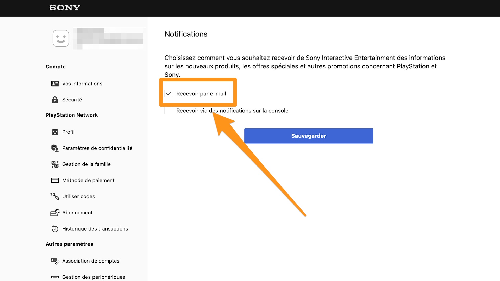Click the Sony logo in header
Screen dimensions: 500x281
tap(65, 8)
